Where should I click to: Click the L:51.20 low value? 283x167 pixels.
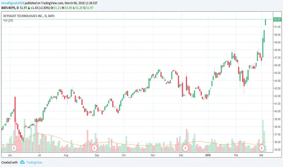(78, 8)
